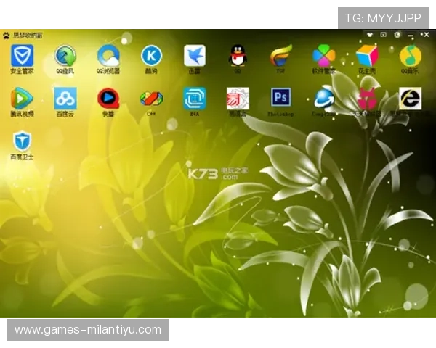436x348 pixels.
Task: Launch the Photoshop Ps icon
Action: 280,98
